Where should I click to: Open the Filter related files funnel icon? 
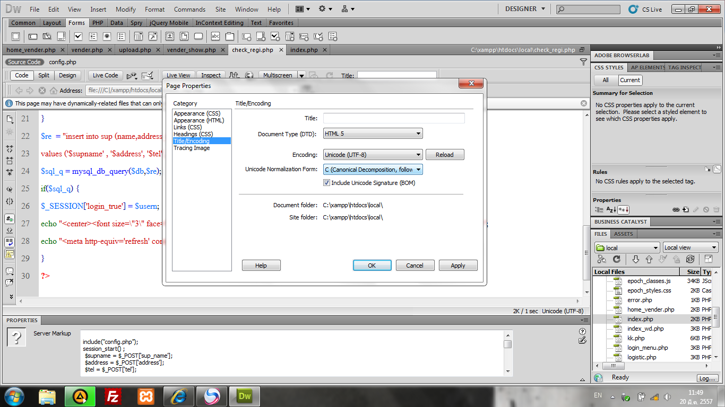(583, 62)
